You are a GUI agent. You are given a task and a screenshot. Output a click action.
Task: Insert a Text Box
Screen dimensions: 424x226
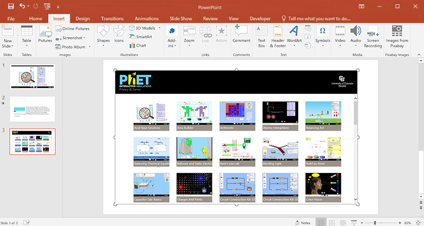(261, 36)
